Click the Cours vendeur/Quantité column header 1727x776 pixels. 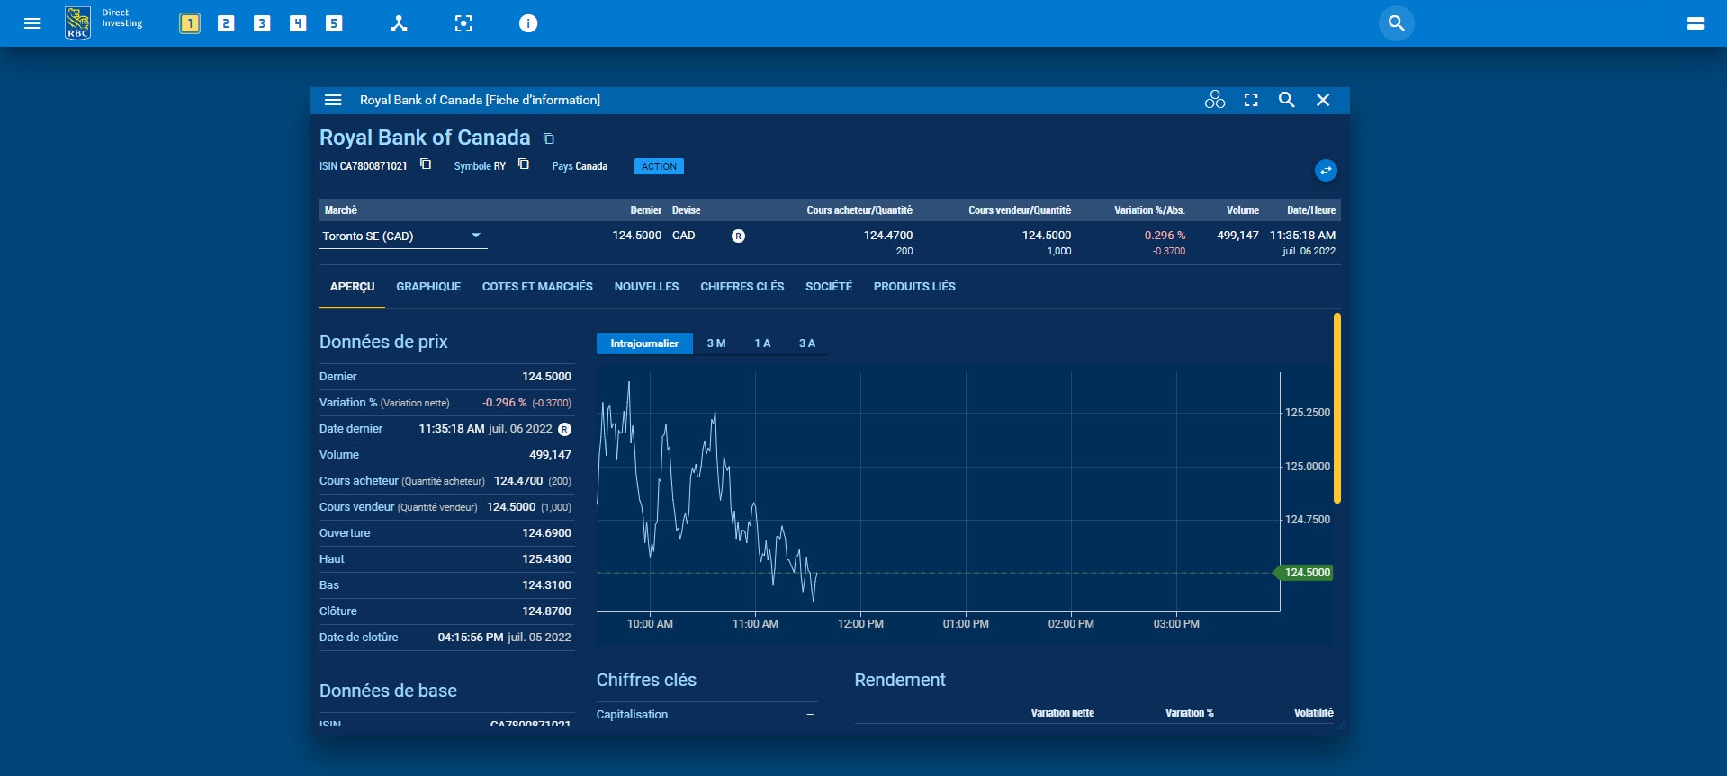[x=1020, y=210]
